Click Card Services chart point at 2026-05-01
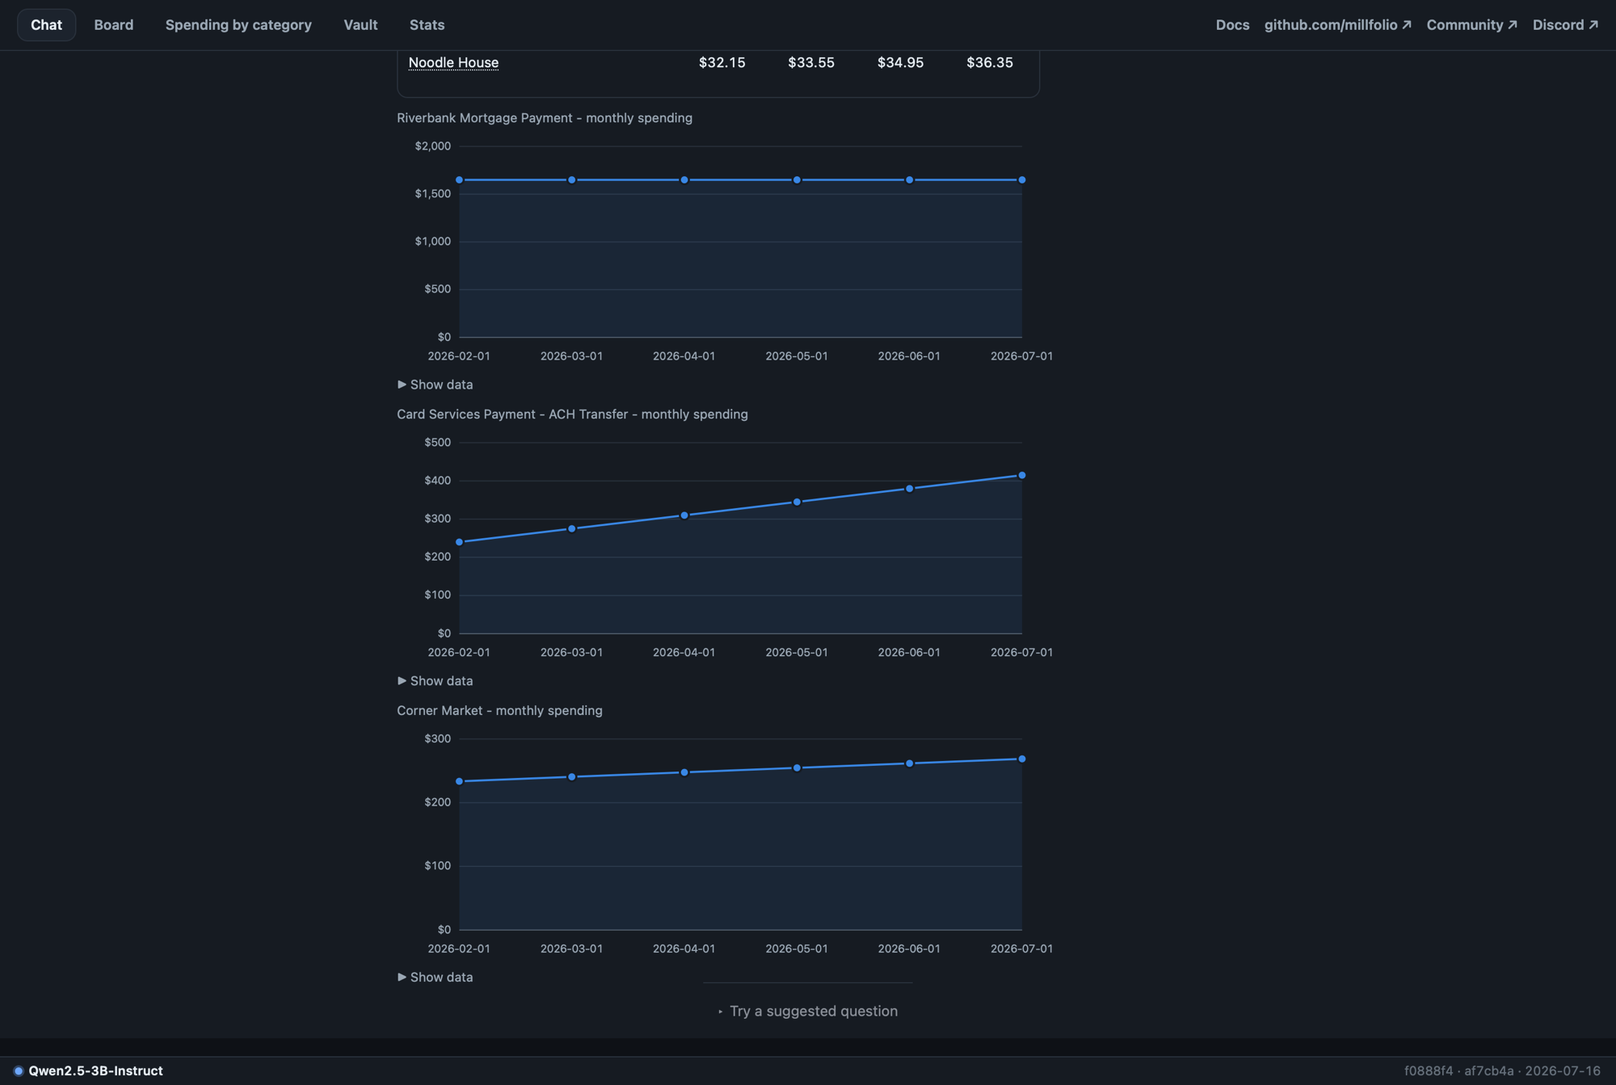The image size is (1616, 1085). click(x=797, y=503)
